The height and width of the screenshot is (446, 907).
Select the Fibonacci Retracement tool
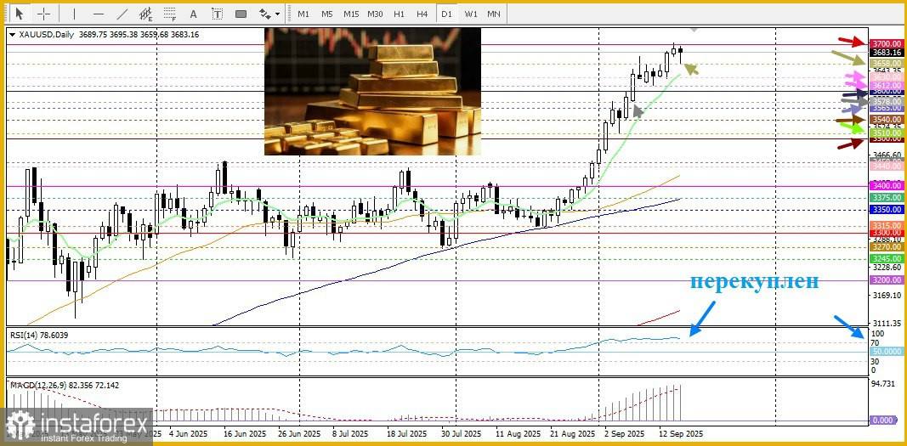[169, 14]
